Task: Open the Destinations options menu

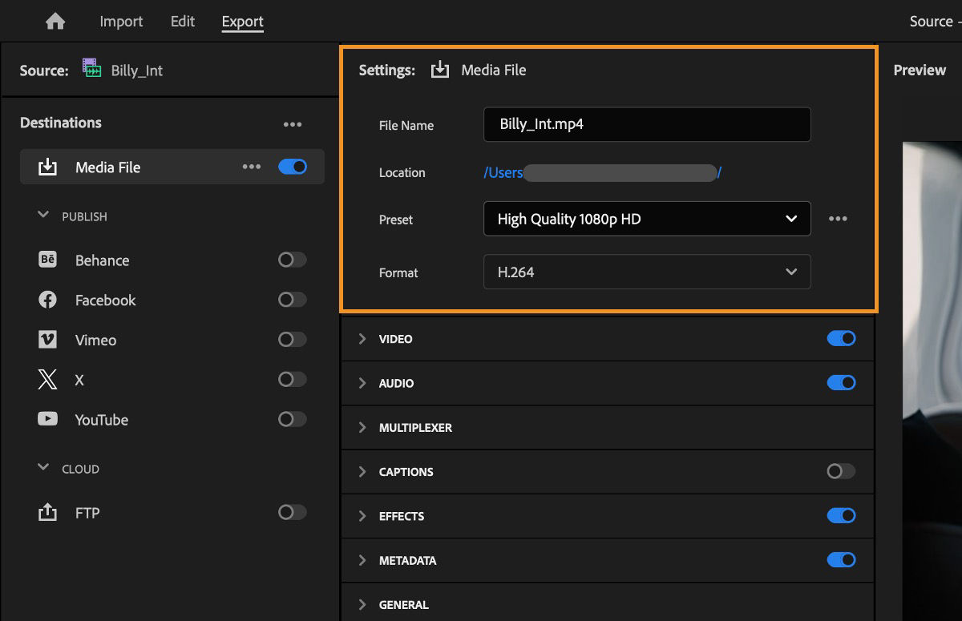Action: (293, 123)
